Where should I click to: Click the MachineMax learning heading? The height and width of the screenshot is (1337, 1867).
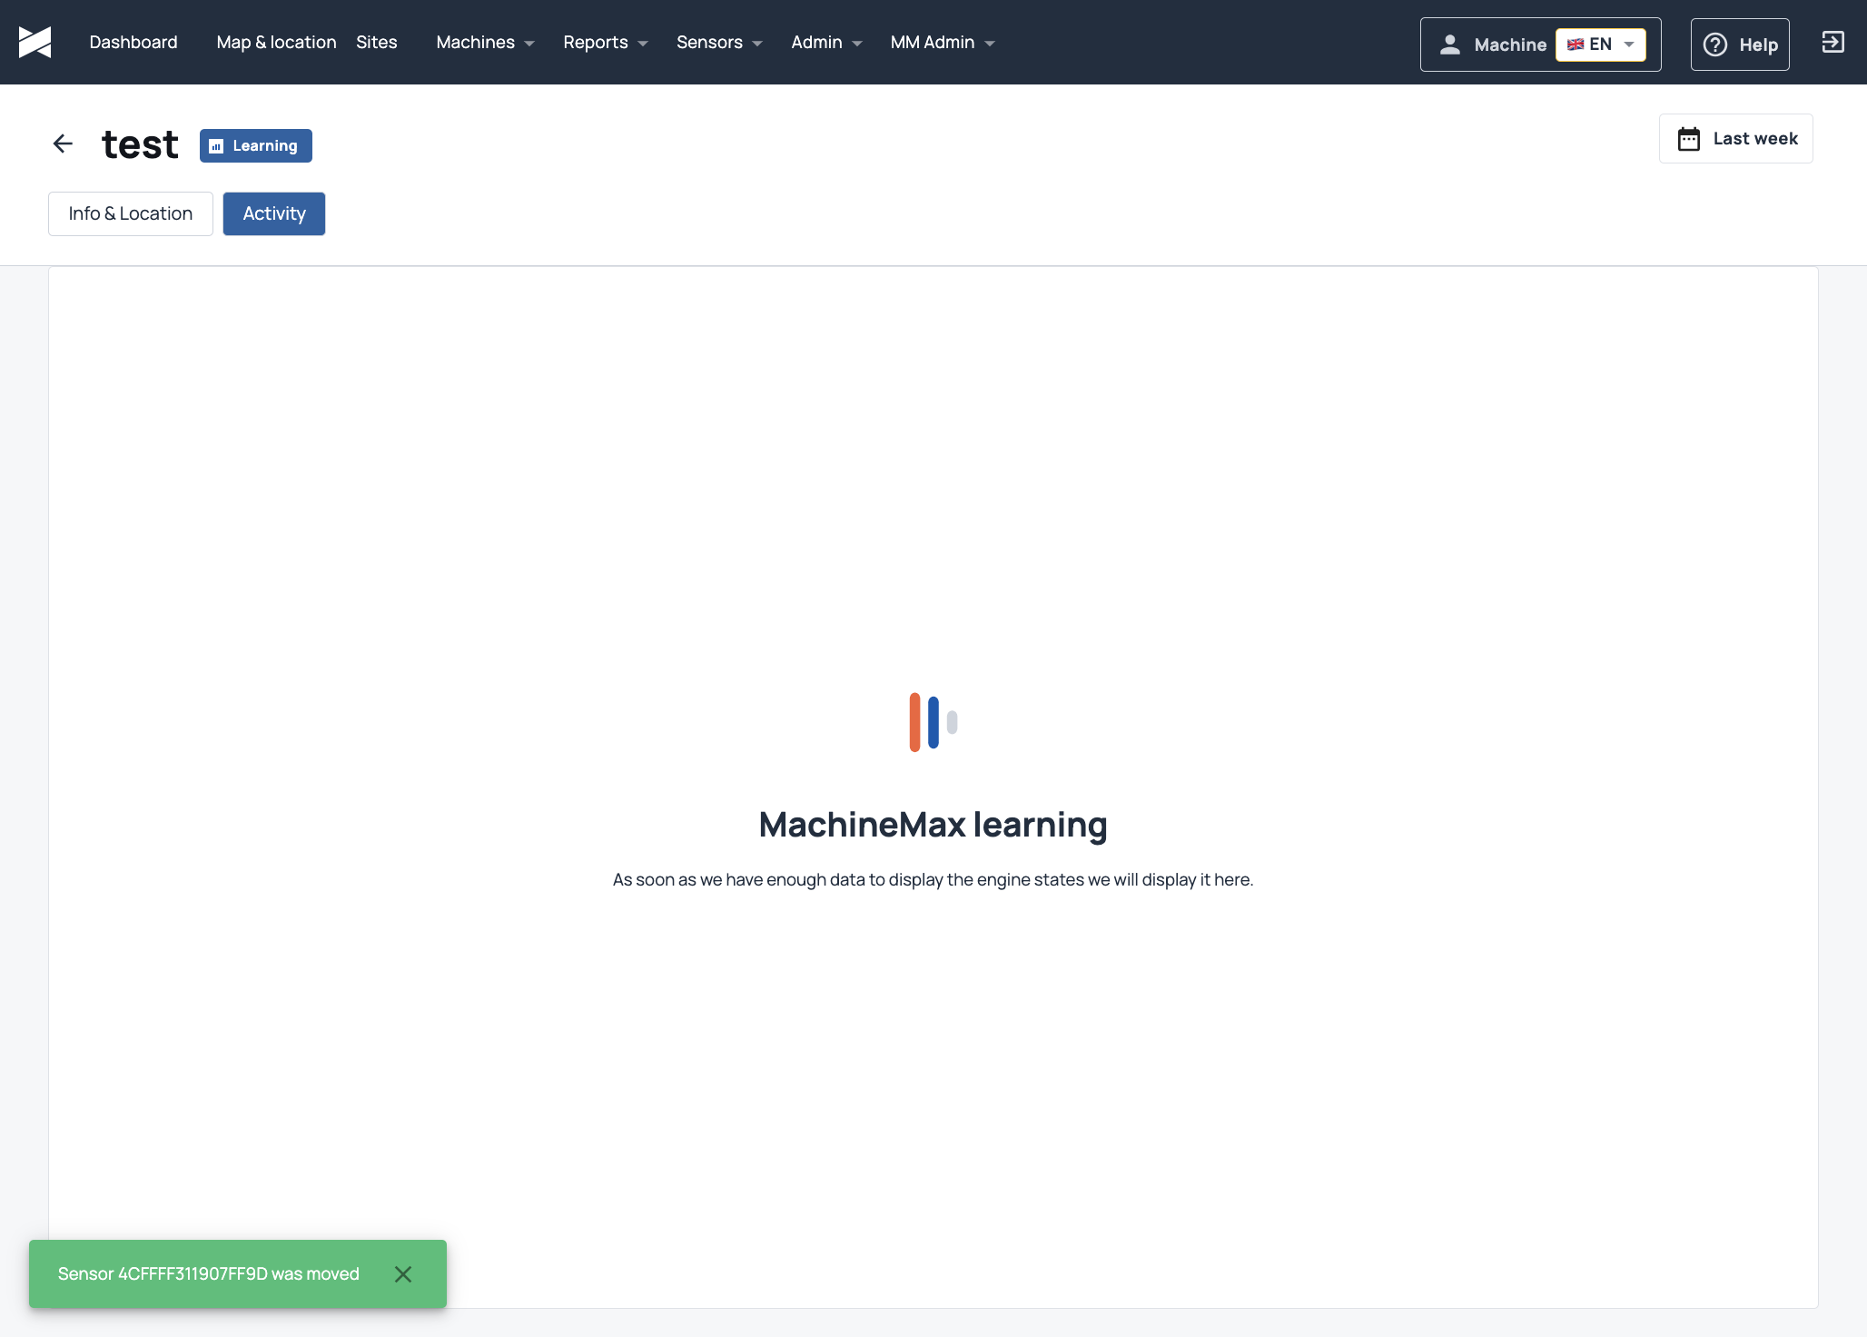tap(933, 825)
